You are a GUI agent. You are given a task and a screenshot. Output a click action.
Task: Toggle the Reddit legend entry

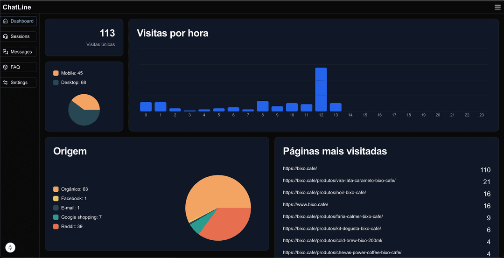pos(68,227)
